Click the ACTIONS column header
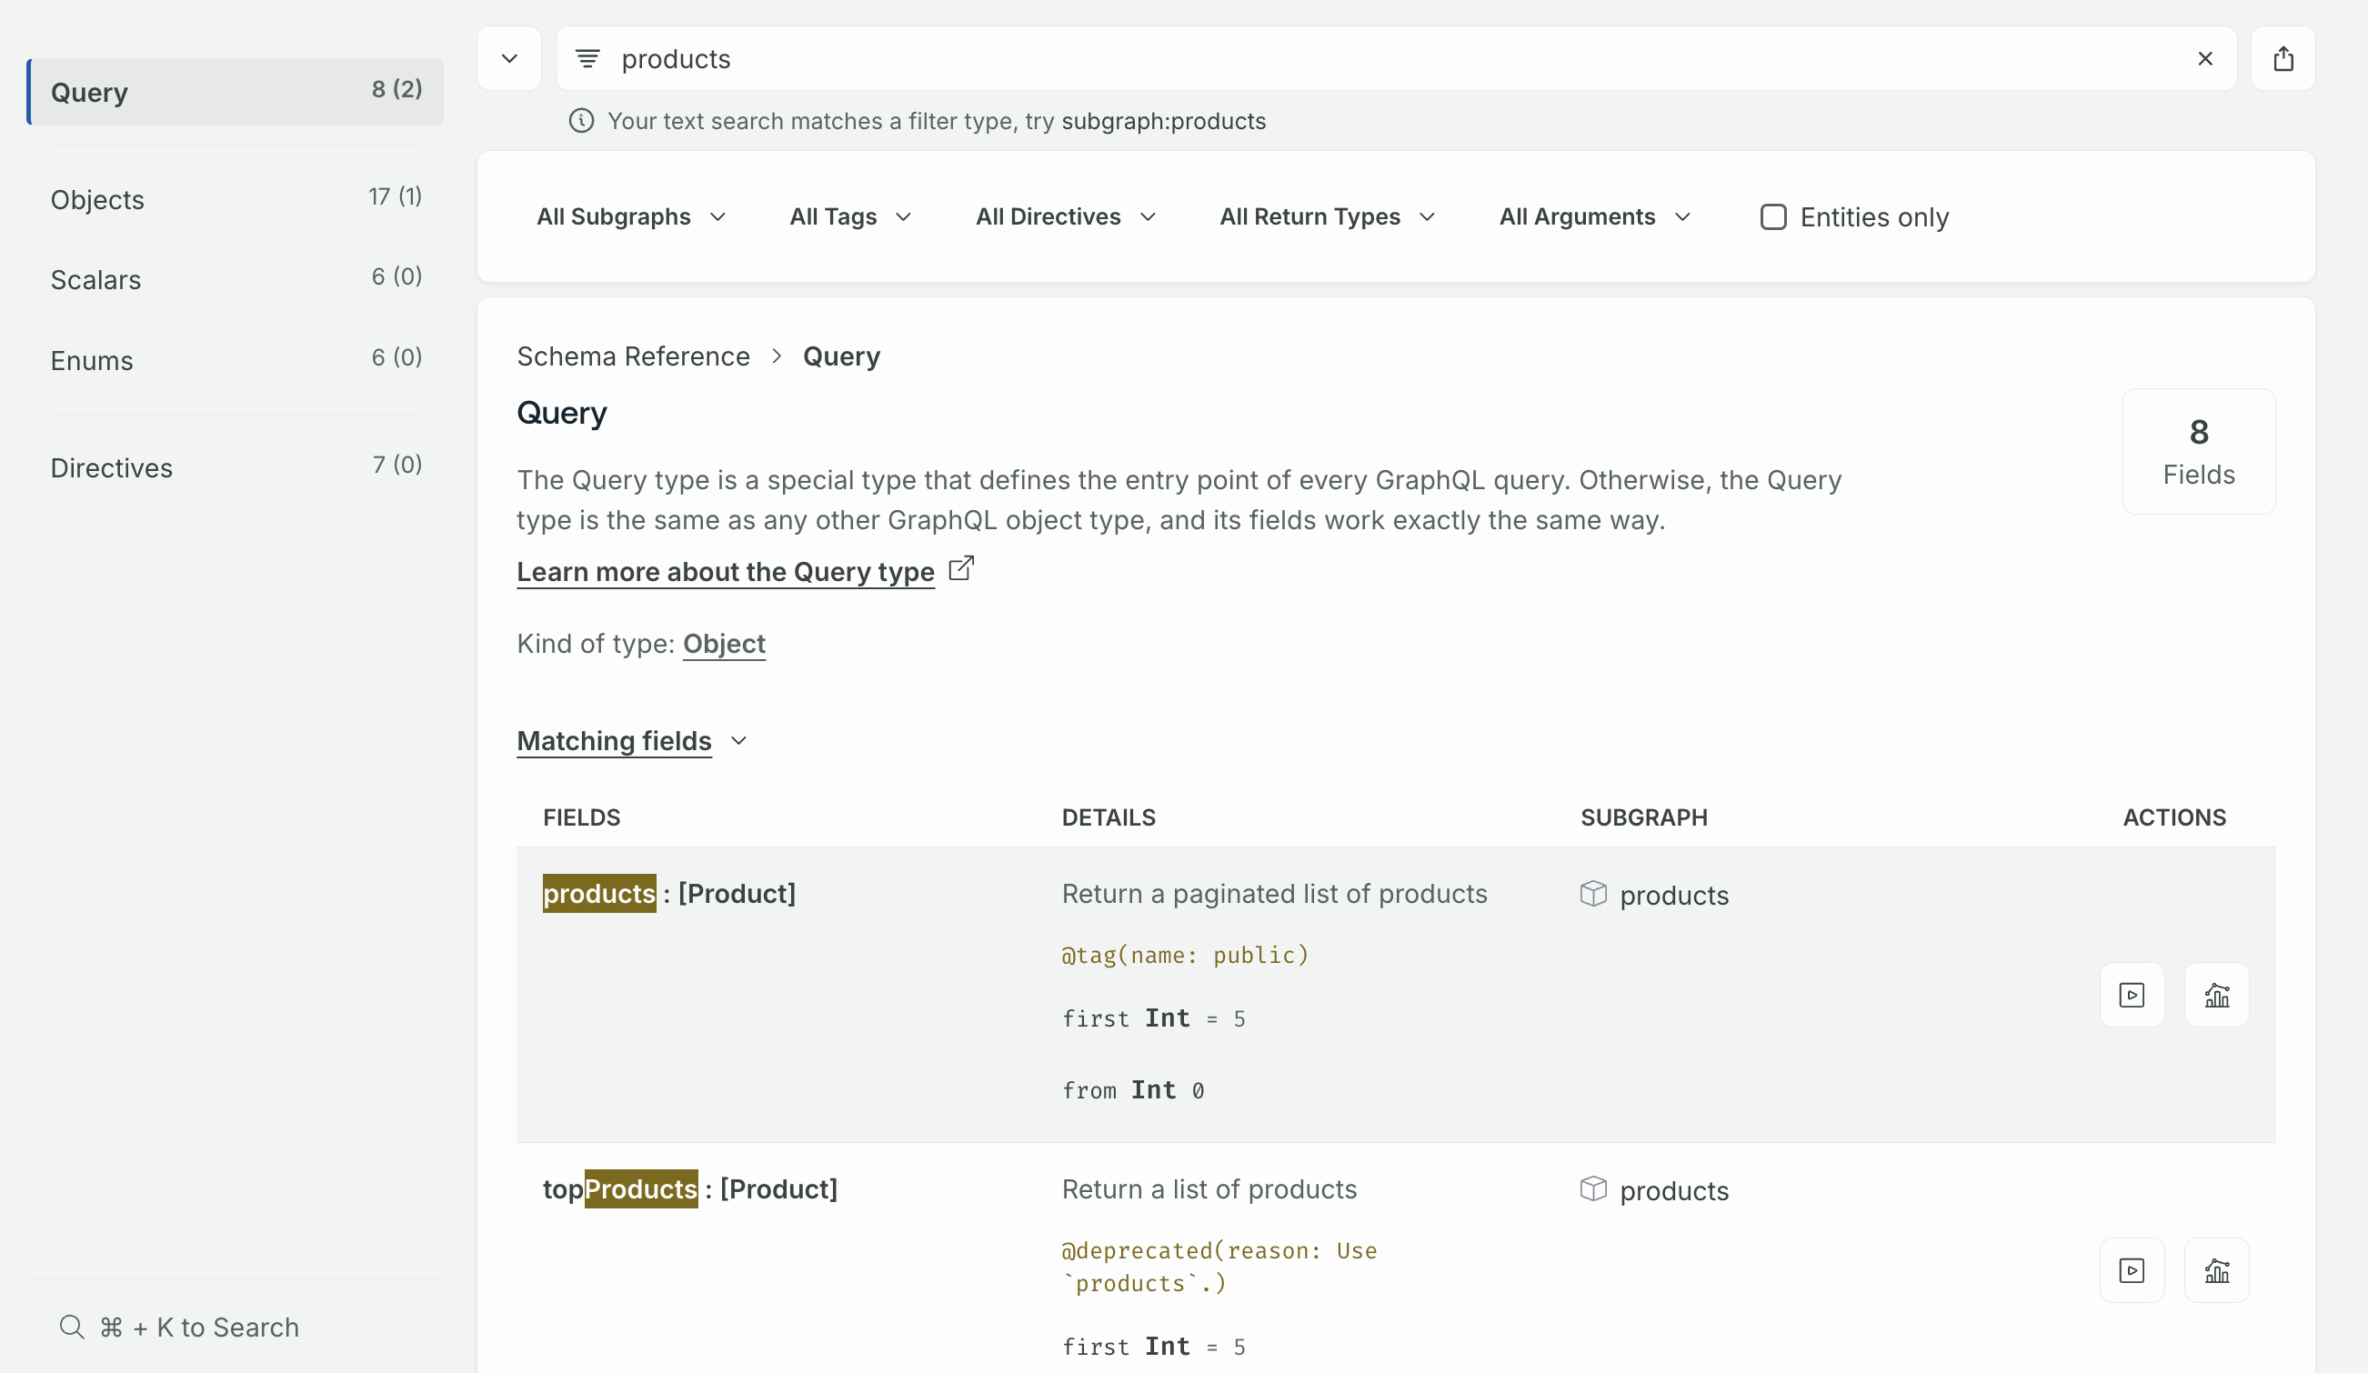 [2173, 817]
